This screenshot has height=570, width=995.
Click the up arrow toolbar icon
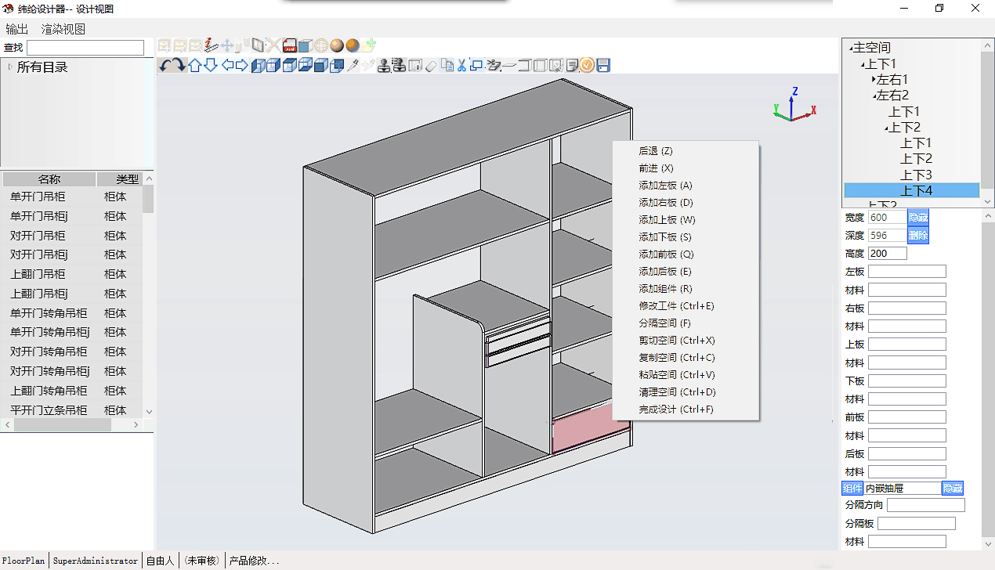195,65
